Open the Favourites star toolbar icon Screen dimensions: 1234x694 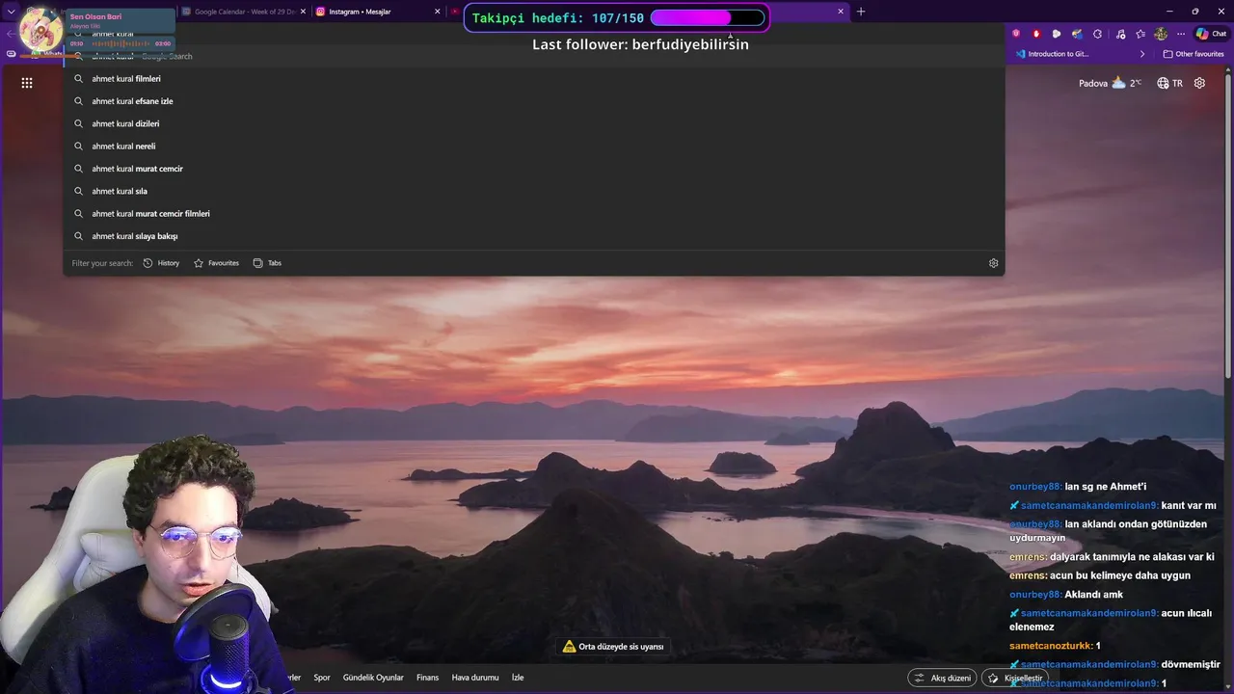coord(1140,34)
